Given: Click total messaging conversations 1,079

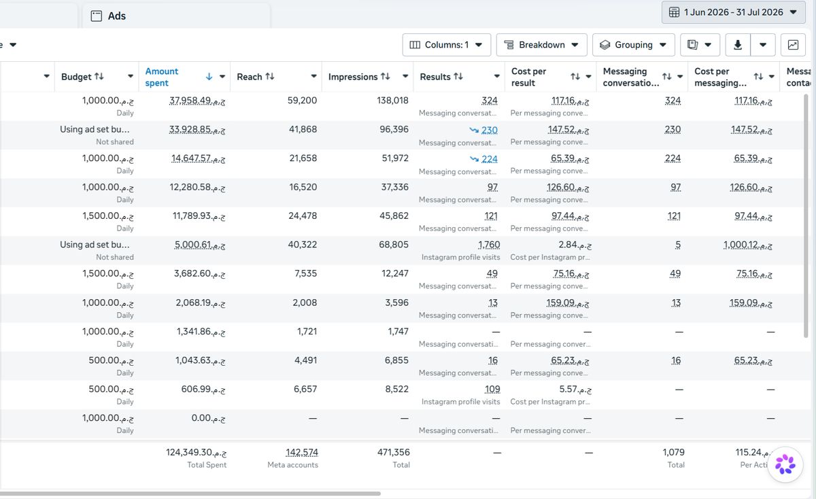Looking at the screenshot, I should click(x=673, y=452).
